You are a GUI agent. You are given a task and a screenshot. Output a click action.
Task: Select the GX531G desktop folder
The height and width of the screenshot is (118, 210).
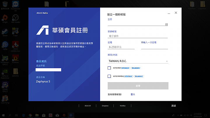15,72
